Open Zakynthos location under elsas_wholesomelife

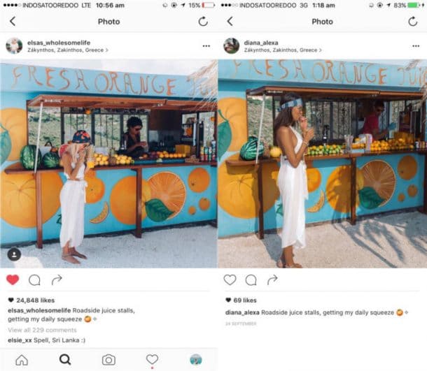coord(67,50)
